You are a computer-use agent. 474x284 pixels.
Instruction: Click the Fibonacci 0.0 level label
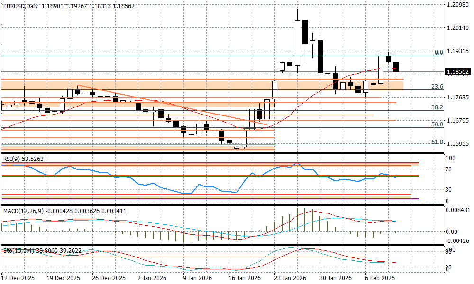click(438, 52)
